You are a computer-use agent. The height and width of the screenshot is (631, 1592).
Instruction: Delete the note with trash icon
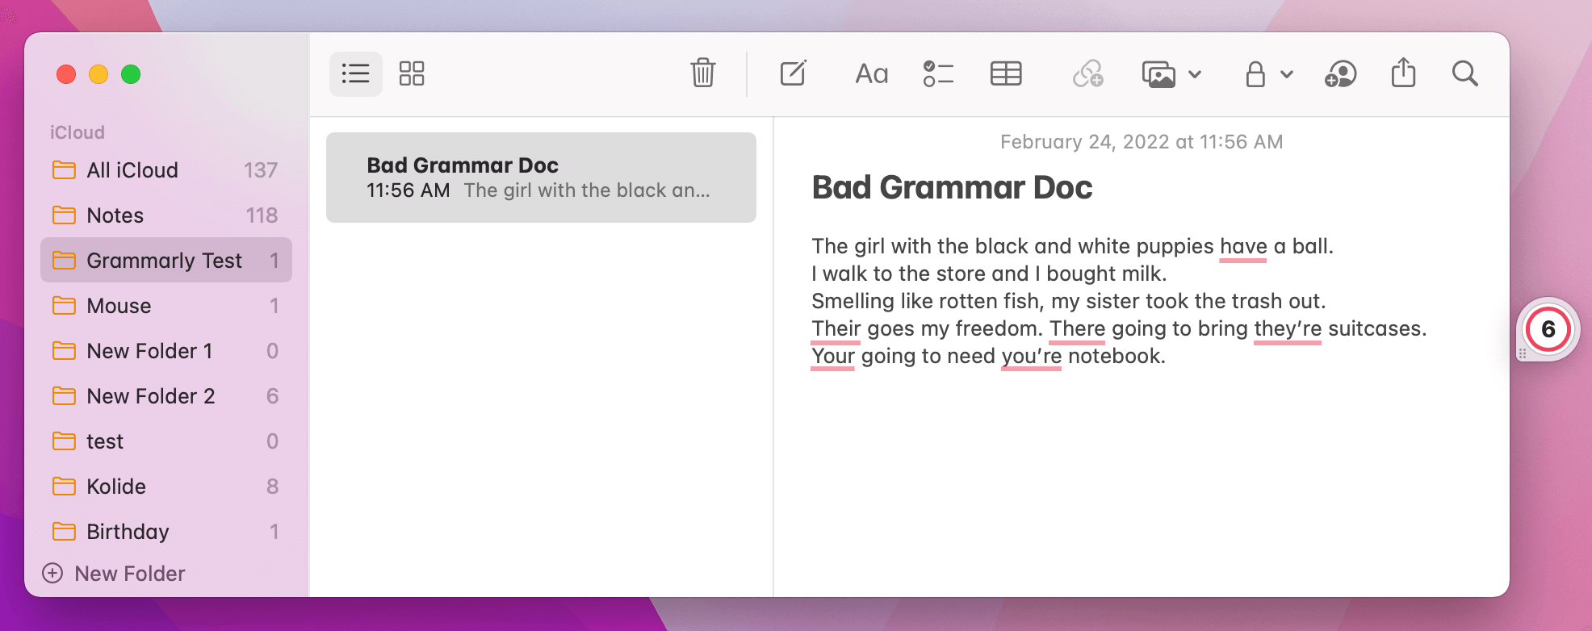(x=703, y=73)
